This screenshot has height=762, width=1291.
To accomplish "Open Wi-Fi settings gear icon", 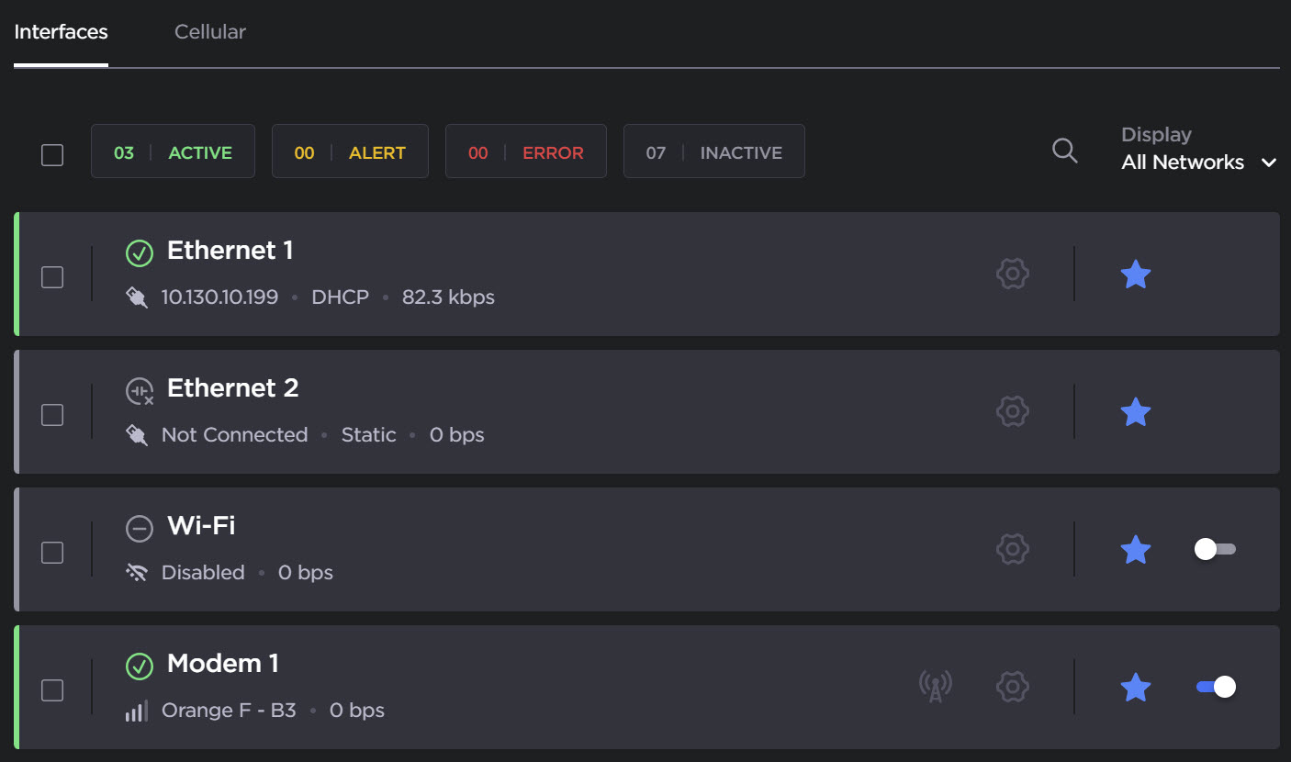I will (x=1012, y=549).
